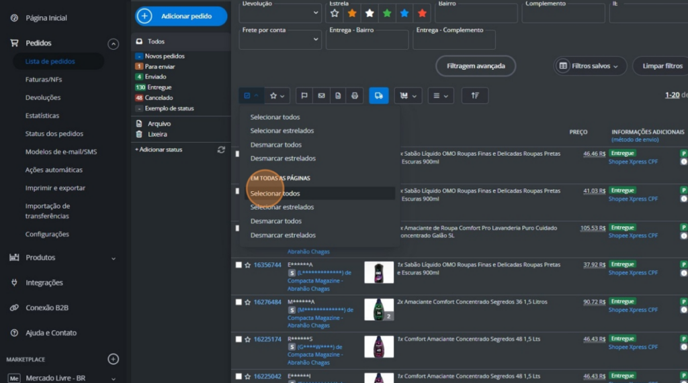Click the Adicionar pedido button
Image resolution: width=688 pixels, height=383 pixels.
click(181, 16)
